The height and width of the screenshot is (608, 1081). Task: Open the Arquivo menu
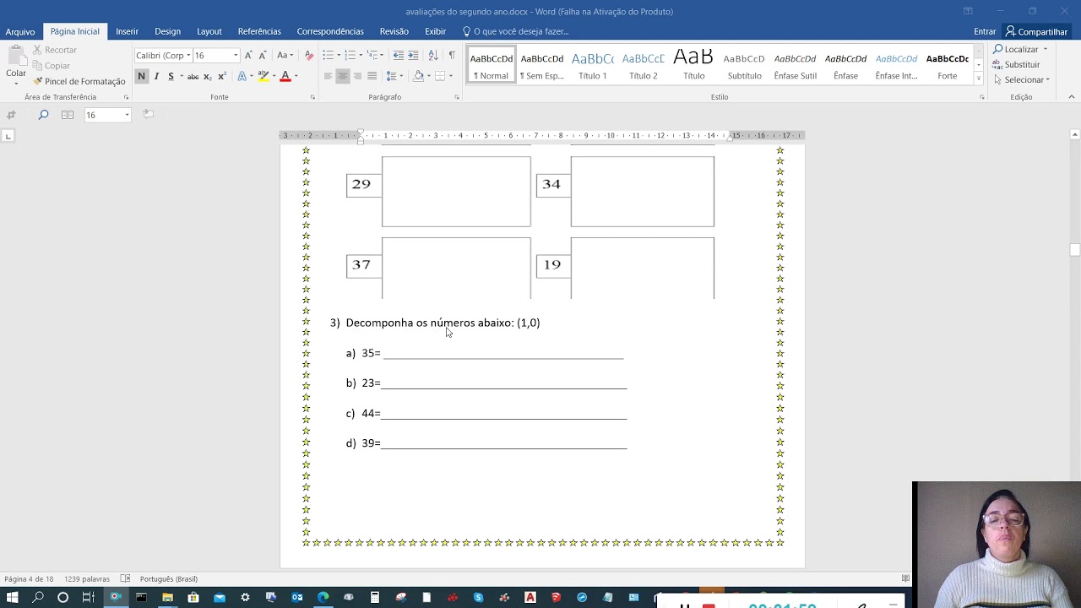tap(20, 31)
